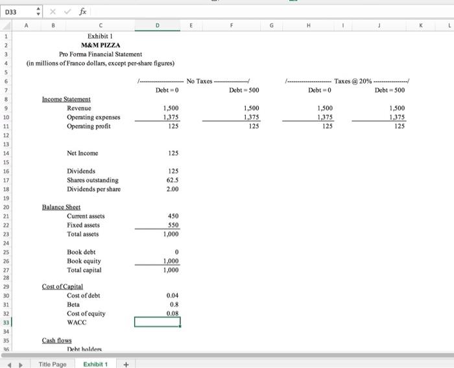Screen dimensions: 454x368
Task: Select row 14 header
Action: (6, 154)
